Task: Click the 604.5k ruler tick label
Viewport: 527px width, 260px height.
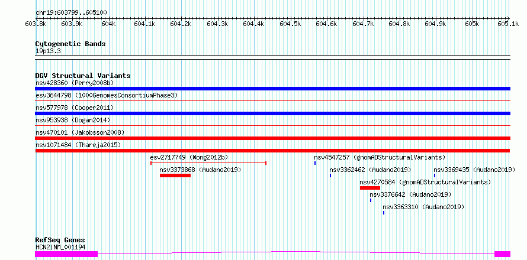Action: point(290,24)
